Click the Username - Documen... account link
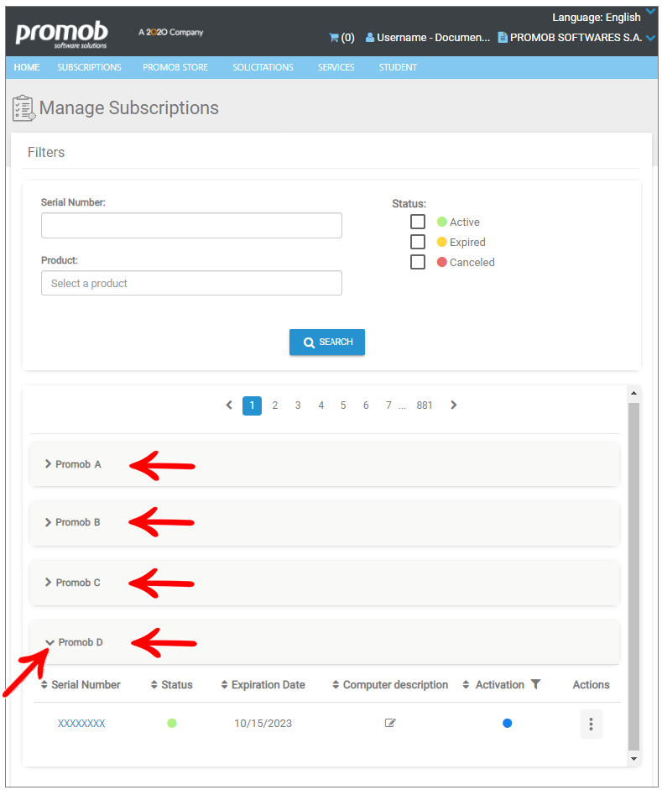This screenshot has height=790, width=662. tap(433, 38)
